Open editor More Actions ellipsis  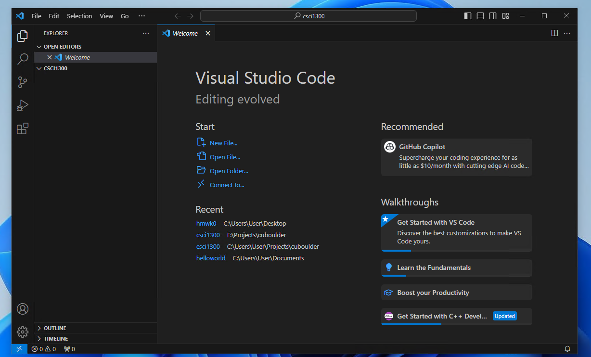tap(567, 33)
